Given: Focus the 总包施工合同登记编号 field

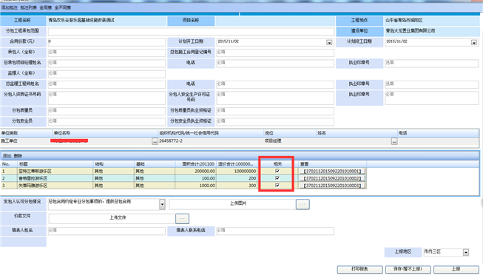Looking at the screenshot, I should [x=275, y=53].
